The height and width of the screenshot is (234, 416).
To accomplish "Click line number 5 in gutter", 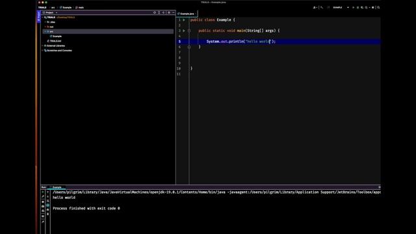I will (x=179, y=42).
